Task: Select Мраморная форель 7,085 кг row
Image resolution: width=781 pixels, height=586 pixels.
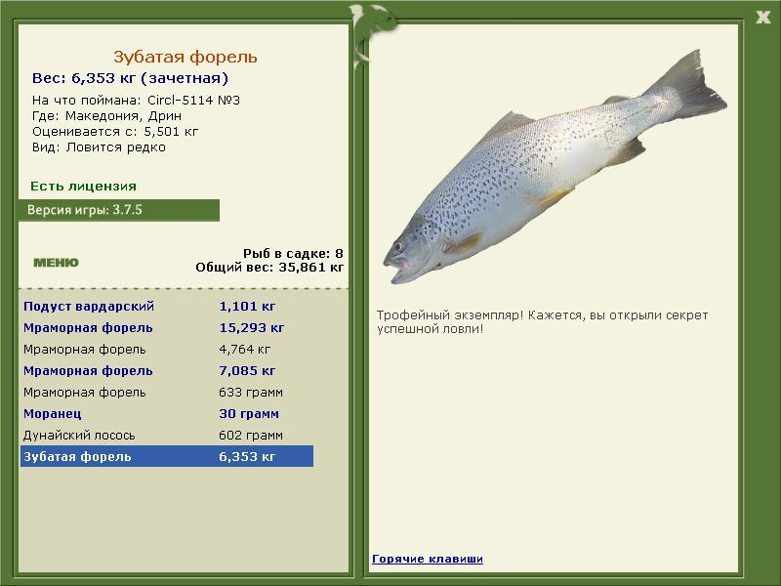Action: [x=167, y=371]
